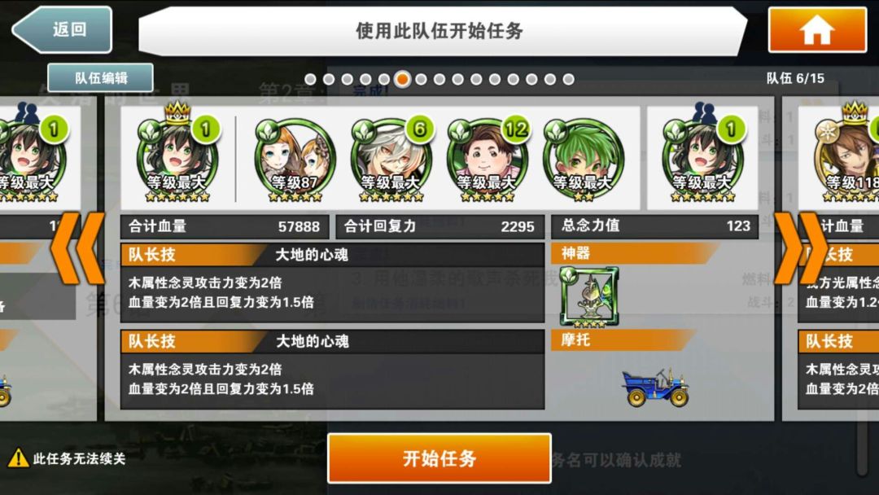Go to next team with right chevrons
Viewport: 879px width, 495px height.
(801, 248)
